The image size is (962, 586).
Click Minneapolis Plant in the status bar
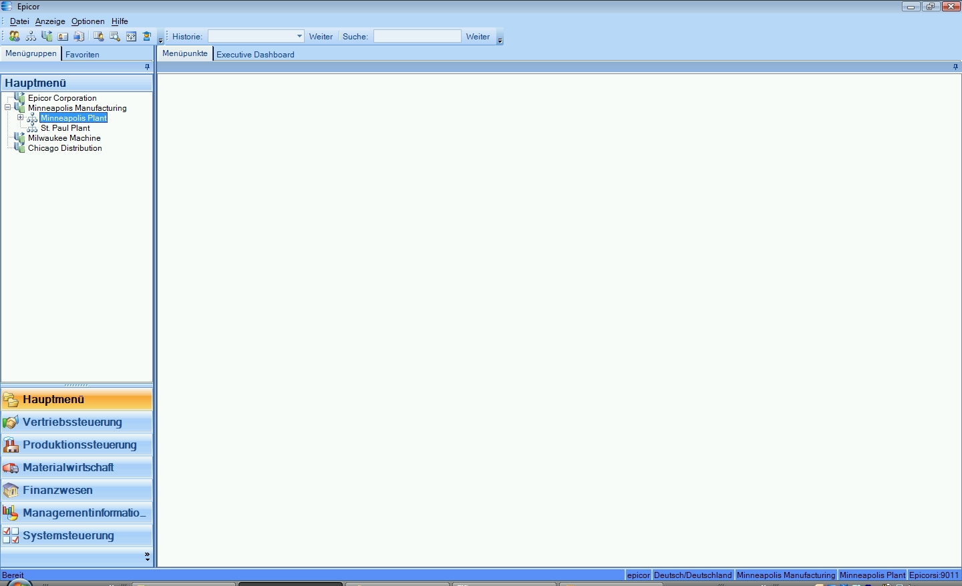click(872, 575)
